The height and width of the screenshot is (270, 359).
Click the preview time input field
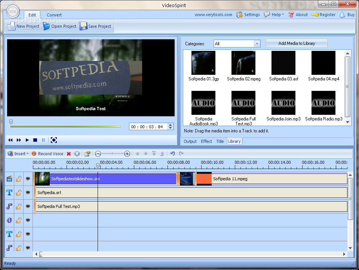(x=148, y=127)
